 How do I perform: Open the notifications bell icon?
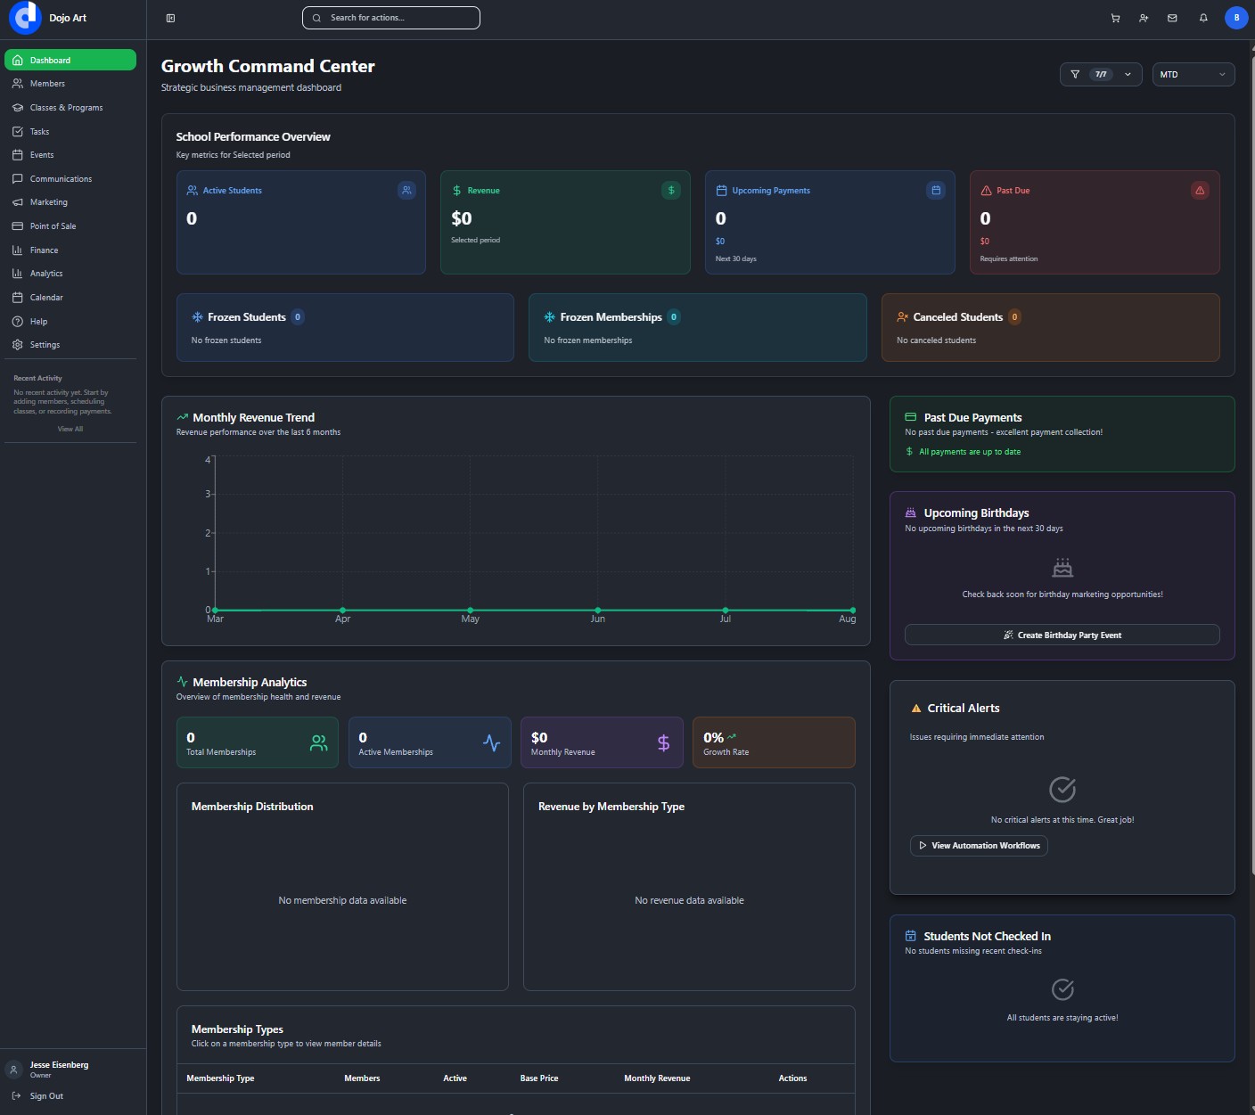pyautogui.click(x=1203, y=18)
